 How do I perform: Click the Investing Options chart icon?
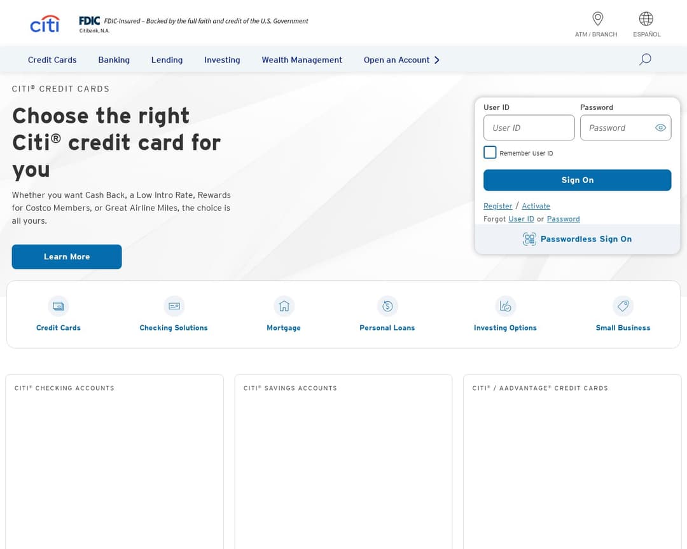pos(505,306)
